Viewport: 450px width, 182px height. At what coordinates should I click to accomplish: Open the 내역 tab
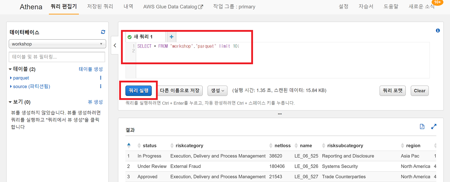click(128, 7)
